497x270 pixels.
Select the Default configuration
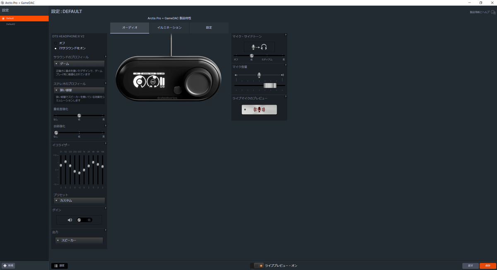(24, 18)
